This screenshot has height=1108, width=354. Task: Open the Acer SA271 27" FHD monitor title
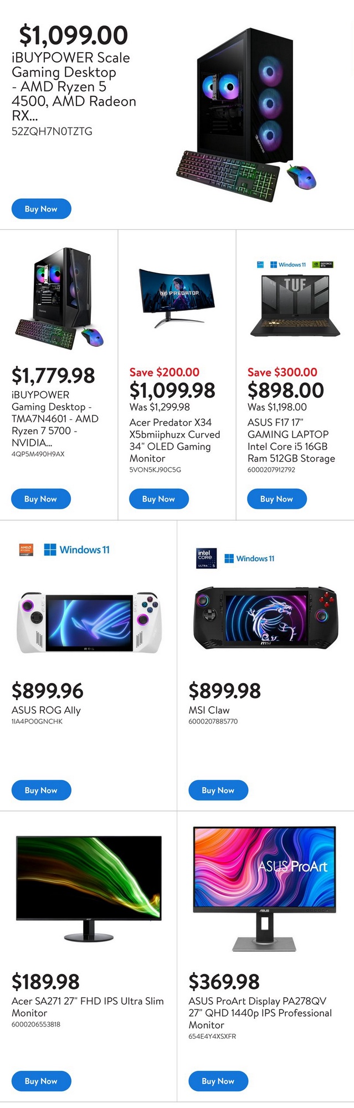click(x=88, y=1007)
